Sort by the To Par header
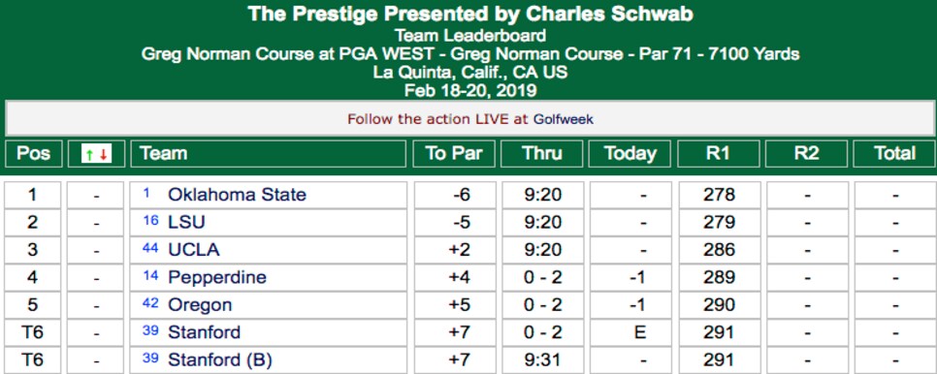Image resolution: width=937 pixels, height=374 pixels. pos(454,154)
